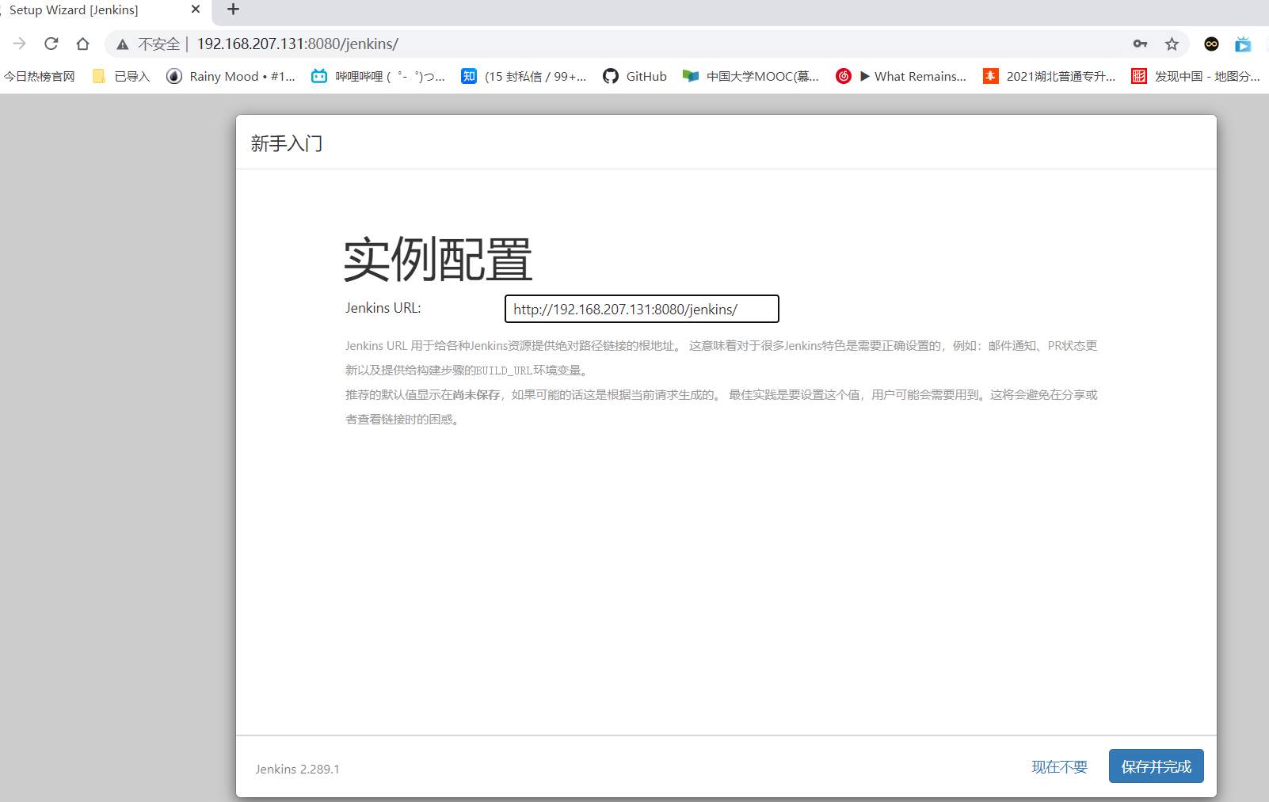
Task: Go to the browser home page
Action: pos(82,44)
